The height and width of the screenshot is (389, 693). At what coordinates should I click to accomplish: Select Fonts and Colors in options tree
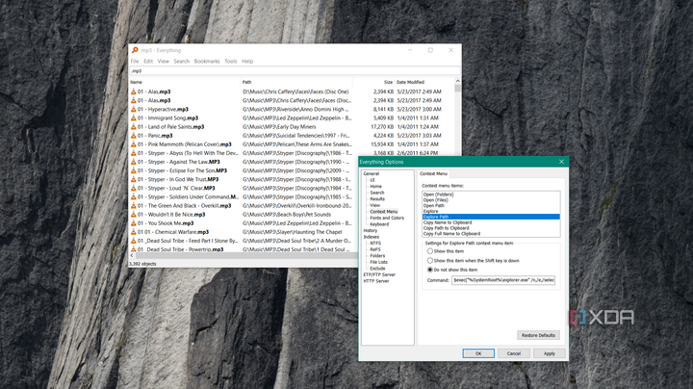(x=387, y=218)
